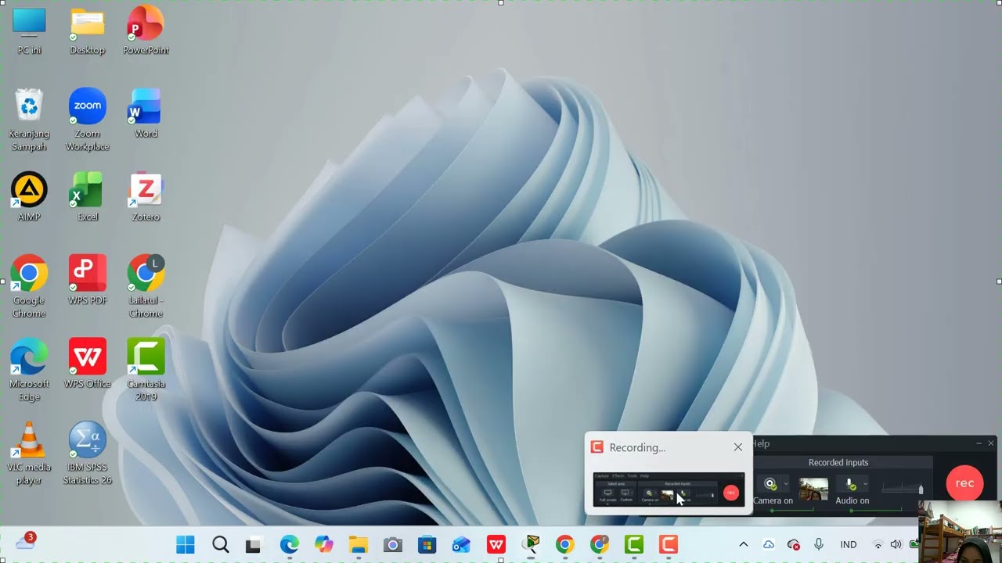Open Copilot from the taskbar
The width and height of the screenshot is (1002, 563).
point(323,545)
